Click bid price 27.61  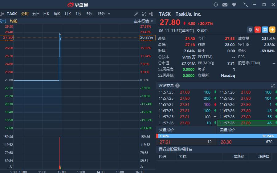coord(165,142)
